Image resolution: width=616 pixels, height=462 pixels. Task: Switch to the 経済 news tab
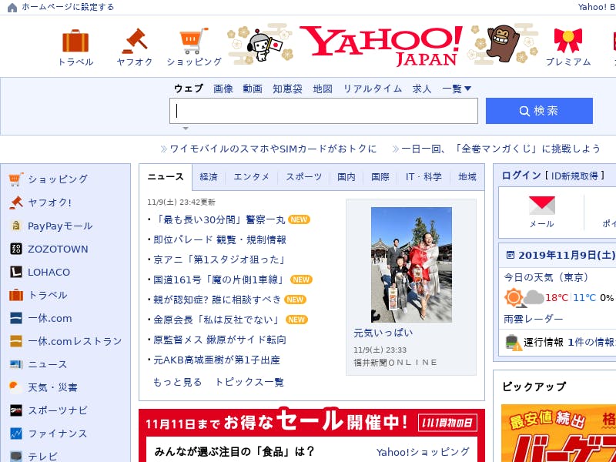tap(208, 177)
